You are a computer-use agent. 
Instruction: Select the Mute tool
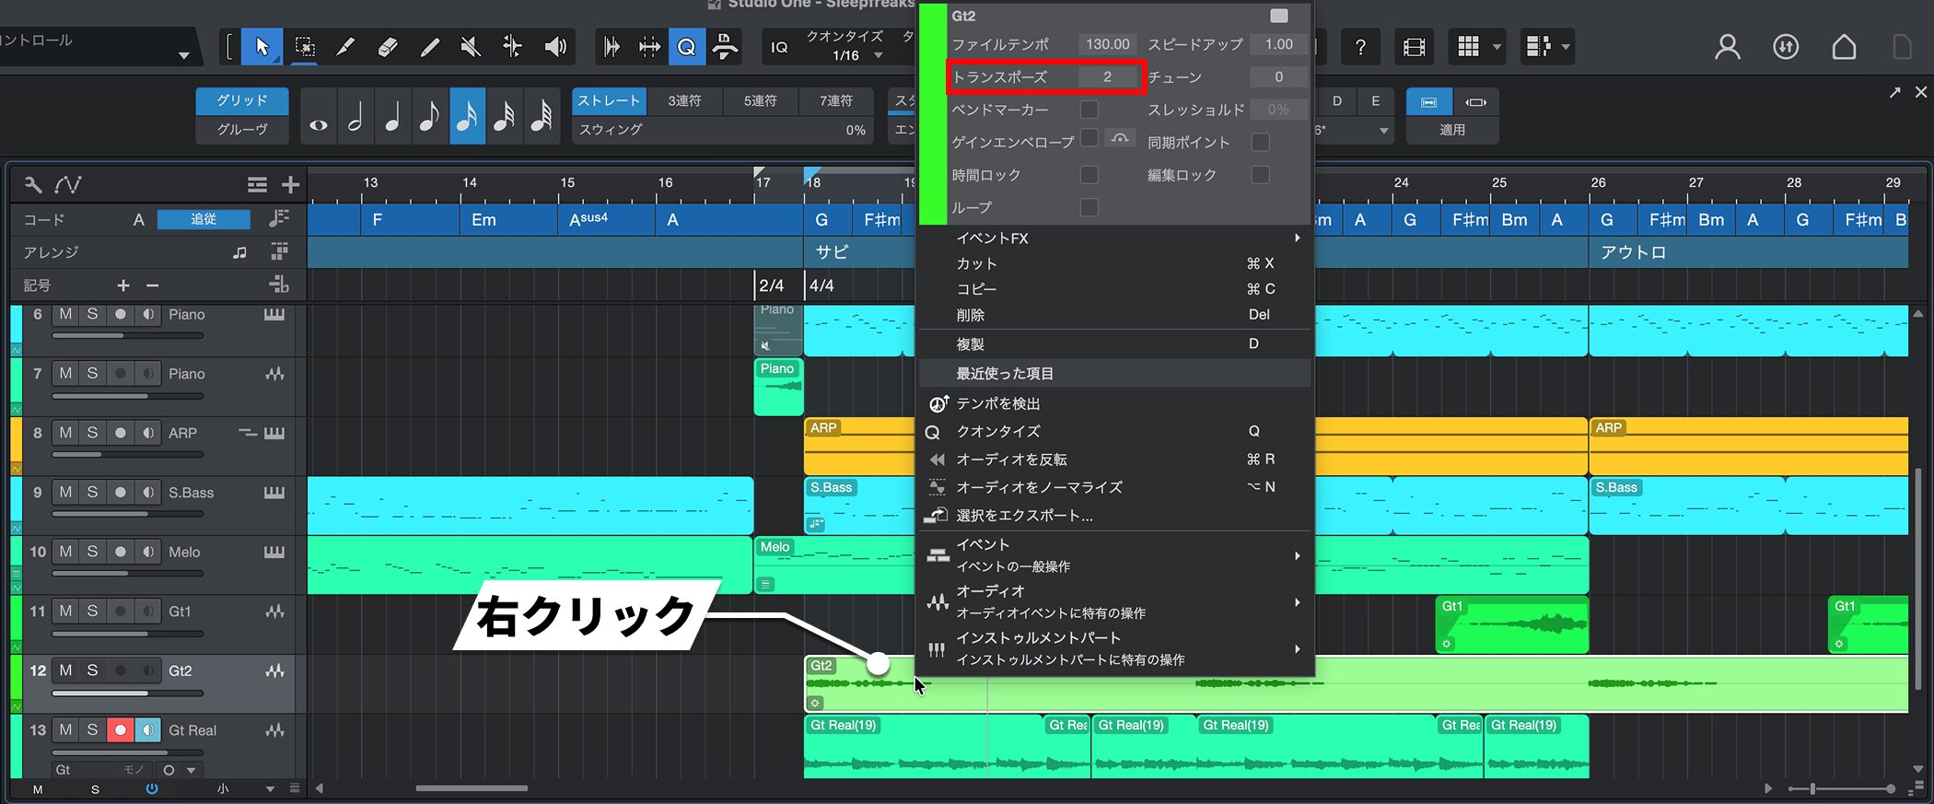471,47
